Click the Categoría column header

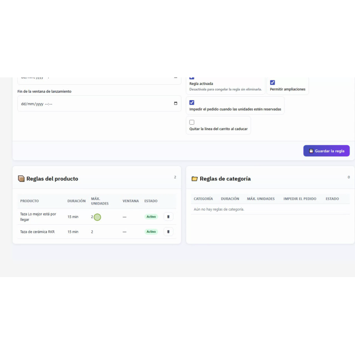click(203, 199)
